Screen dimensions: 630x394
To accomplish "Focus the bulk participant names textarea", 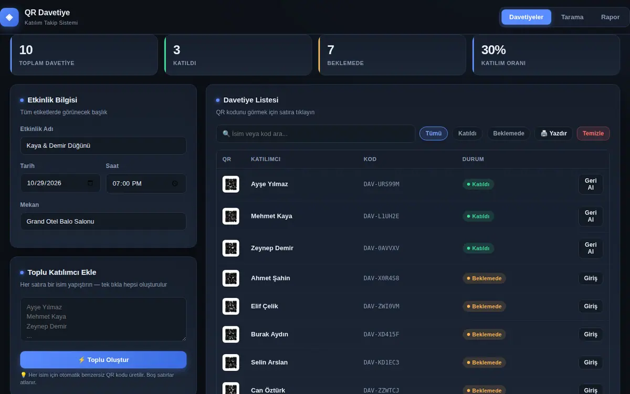I will (x=103, y=319).
